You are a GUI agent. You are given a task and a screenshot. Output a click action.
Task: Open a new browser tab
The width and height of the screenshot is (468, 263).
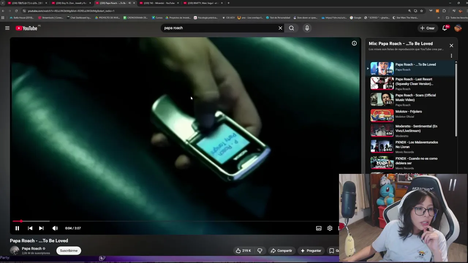click(x=229, y=3)
